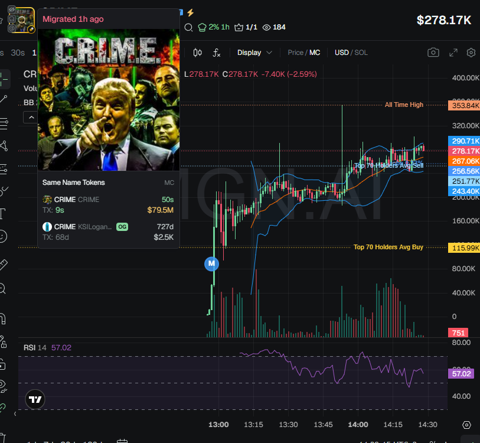The height and width of the screenshot is (443, 480).
Task: Click the eye 184 watchers icon
Action: click(x=274, y=27)
